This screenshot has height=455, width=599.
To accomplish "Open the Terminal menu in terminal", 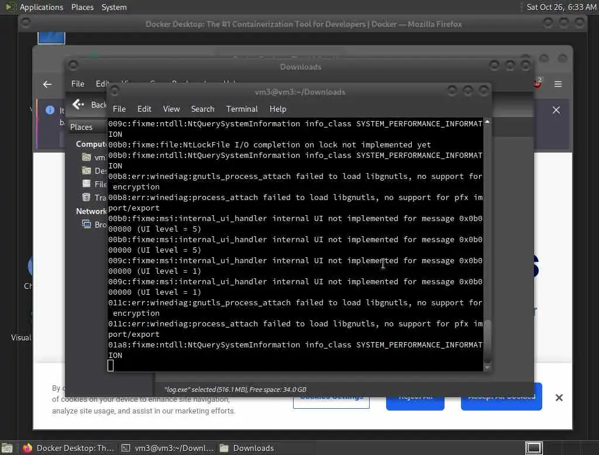I will tap(242, 109).
